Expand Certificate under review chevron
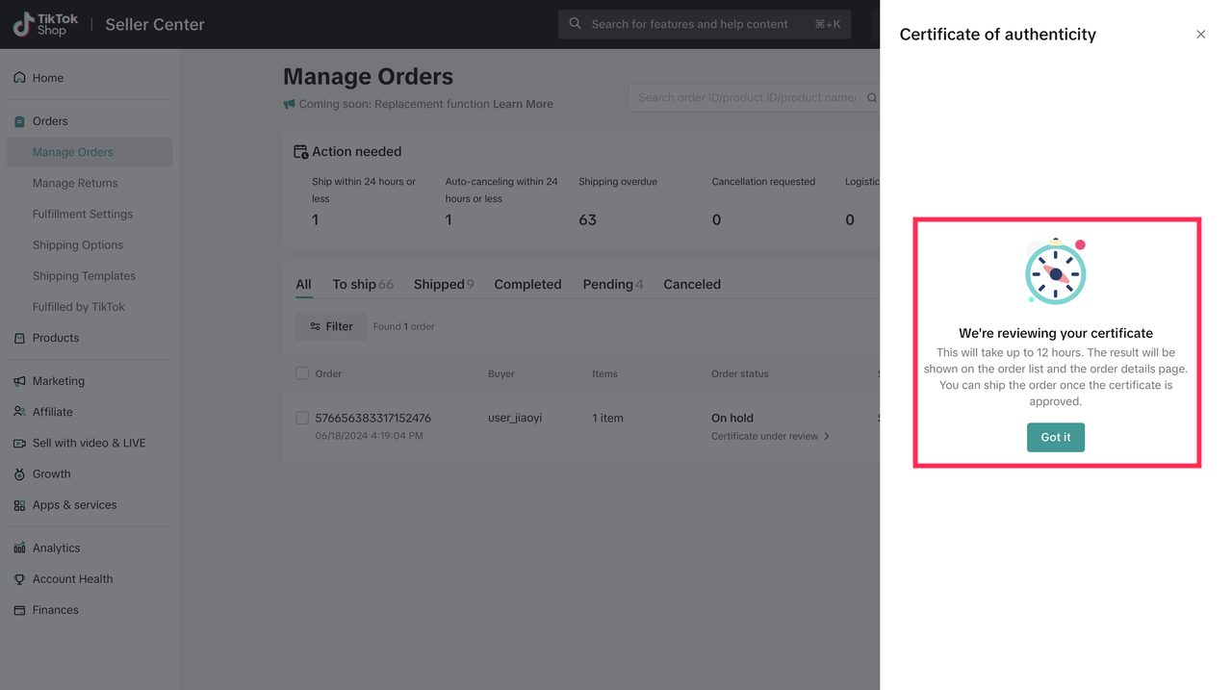Viewport: 1232px width, 690px height. (x=827, y=437)
